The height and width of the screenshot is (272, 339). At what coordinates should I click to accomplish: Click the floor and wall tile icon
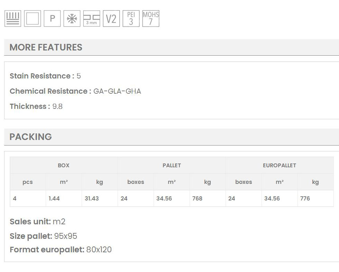[13, 19]
